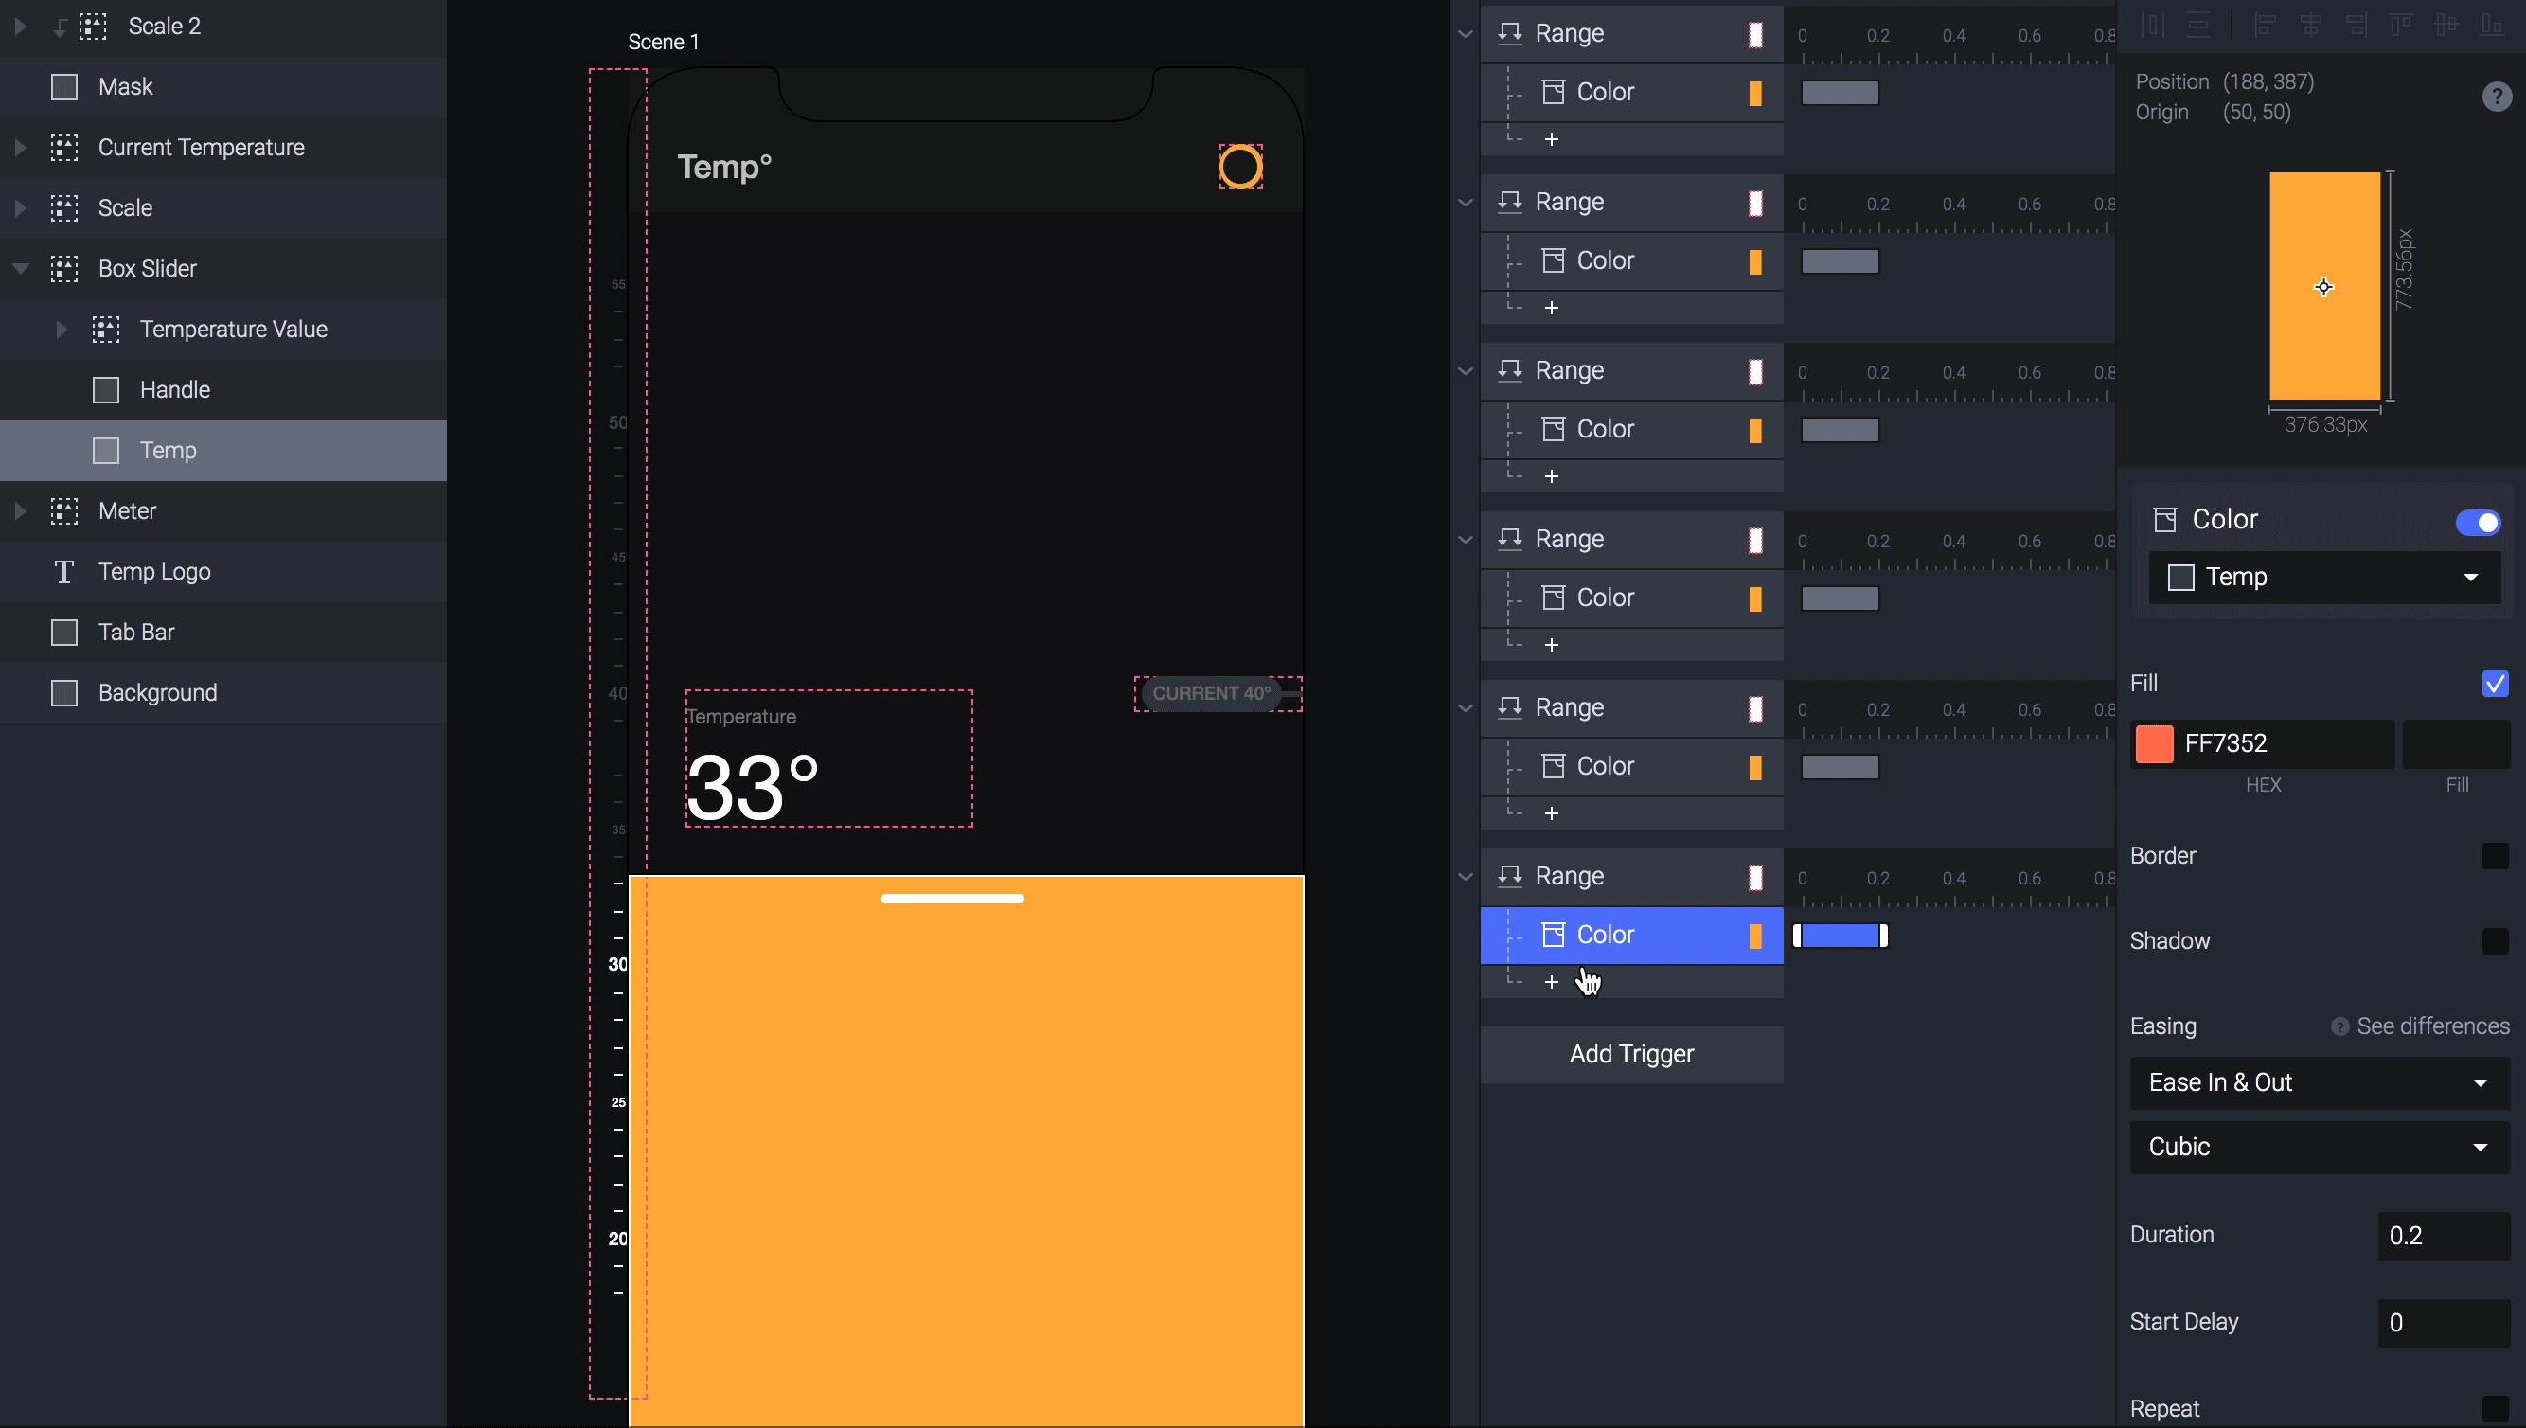Click the Range trigger icon on the first trigger

click(1510, 32)
